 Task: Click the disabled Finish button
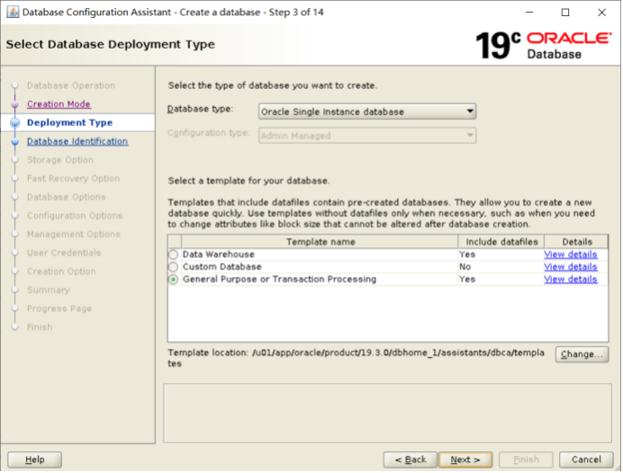pyautogui.click(x=526, y=460)
